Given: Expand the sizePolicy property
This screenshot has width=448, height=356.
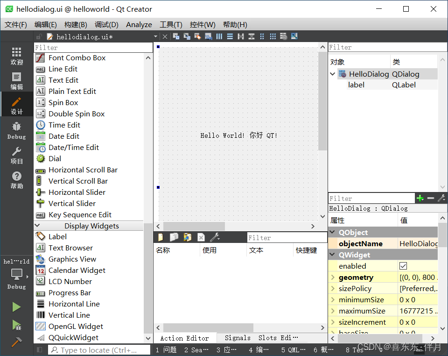Looking at the screenshot, I should pos(333,288).
